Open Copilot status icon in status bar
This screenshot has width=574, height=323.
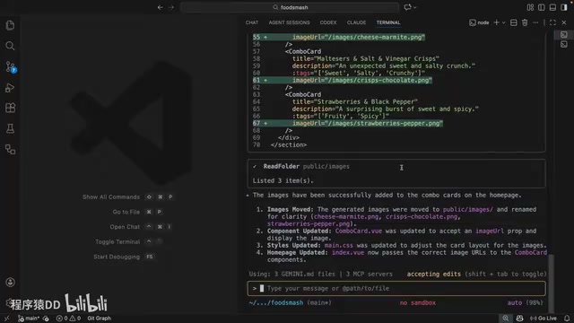pyautogui.click(x=519, y=319)
